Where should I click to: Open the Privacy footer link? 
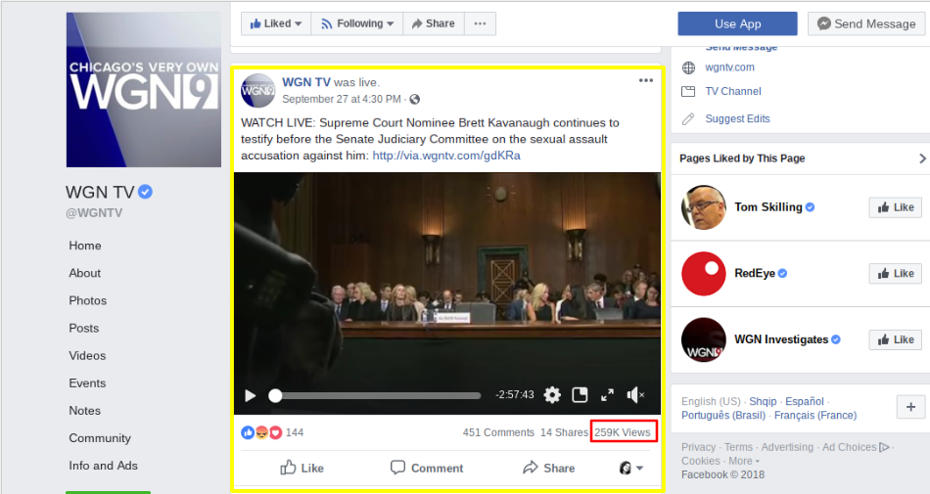(698, 447)
